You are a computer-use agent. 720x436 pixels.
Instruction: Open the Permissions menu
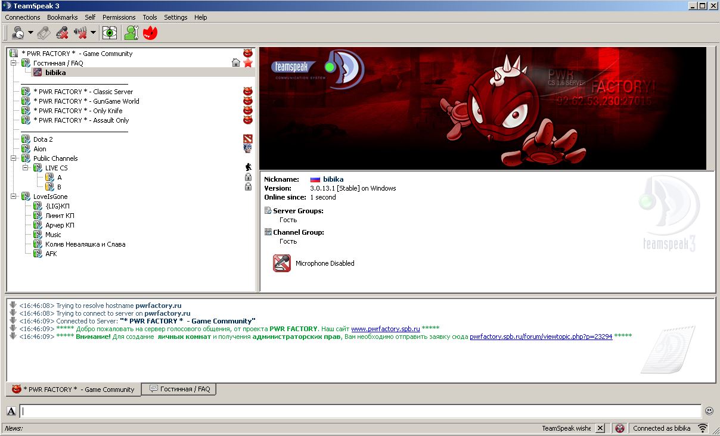pos(119,17)
